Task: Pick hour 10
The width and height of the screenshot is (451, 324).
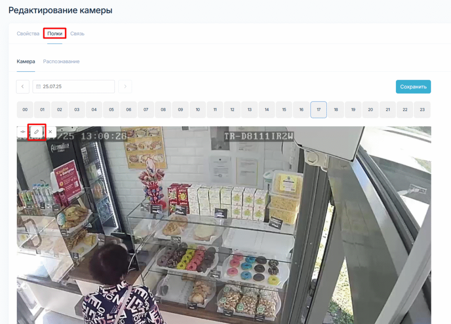Action: tap(198, 109)
